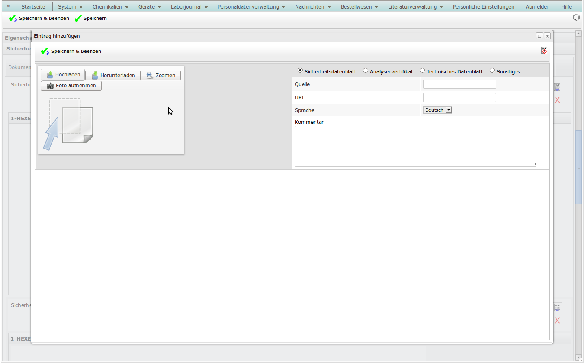Click the hexagon molecule icon in the top right

click(576, 17)
